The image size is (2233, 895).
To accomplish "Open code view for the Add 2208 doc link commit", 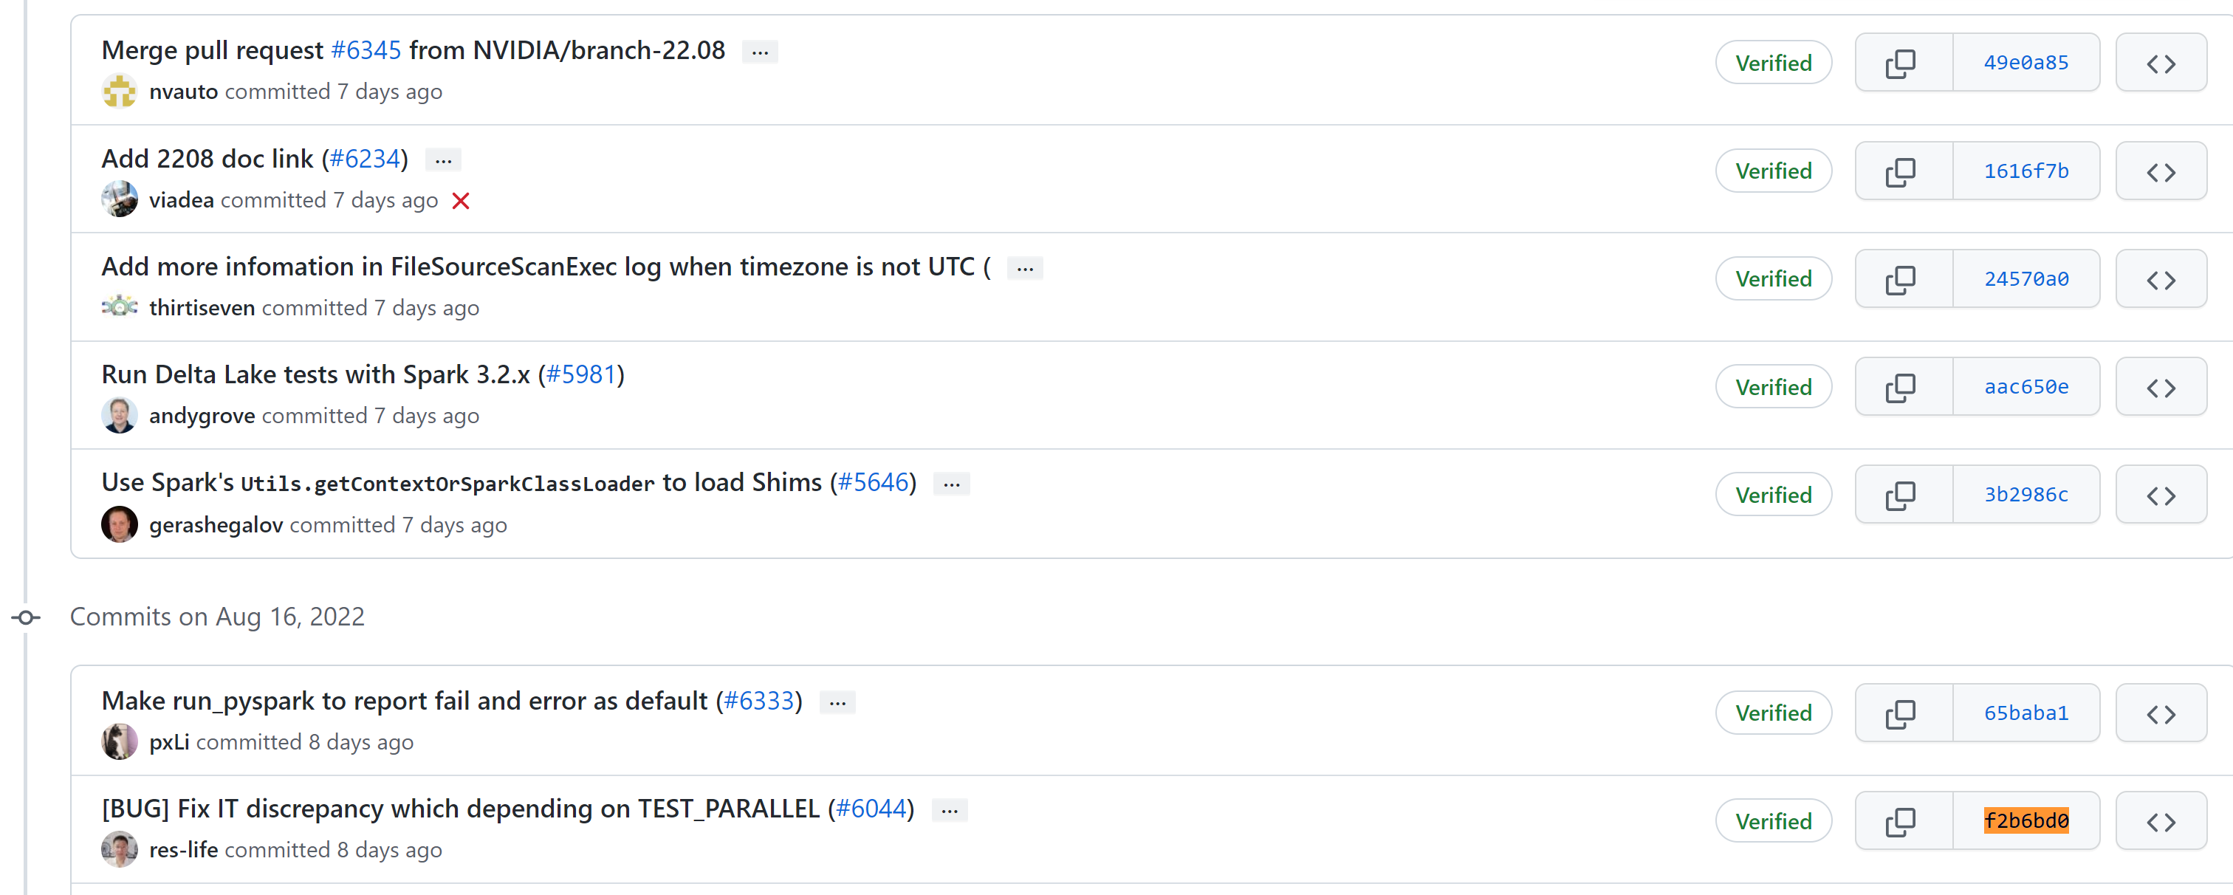I will pyautogui.click(x=2161, y=170).
